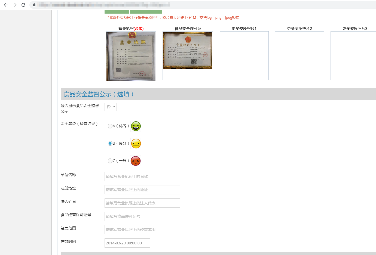The width and height of the screenshot is (376, 255).
Task: Click the browser forward arrow
Action: pyautogui.click(x=15, y=5)
